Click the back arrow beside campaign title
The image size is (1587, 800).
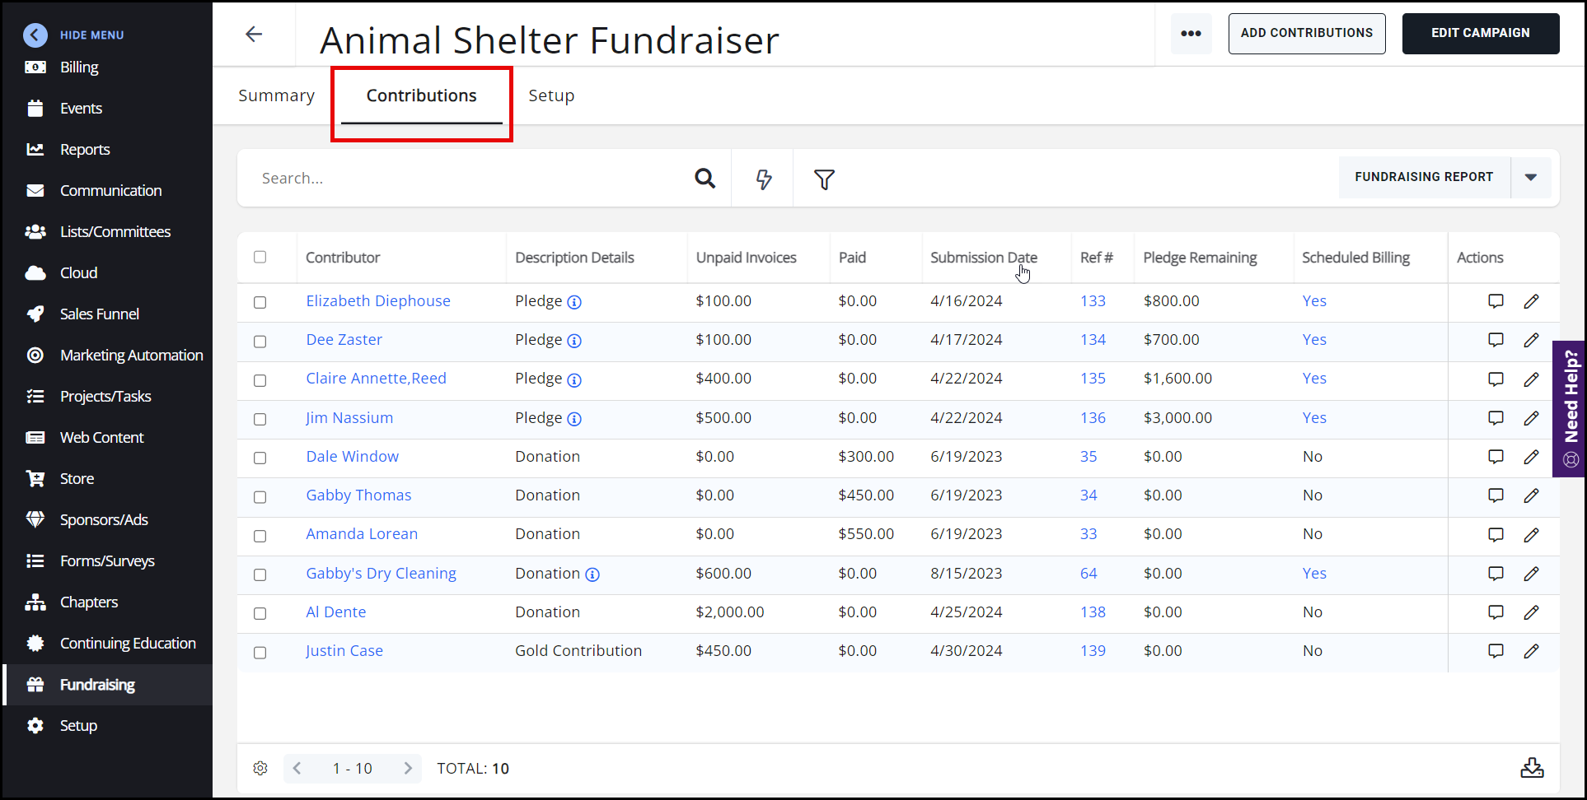[x=254, y=34]
